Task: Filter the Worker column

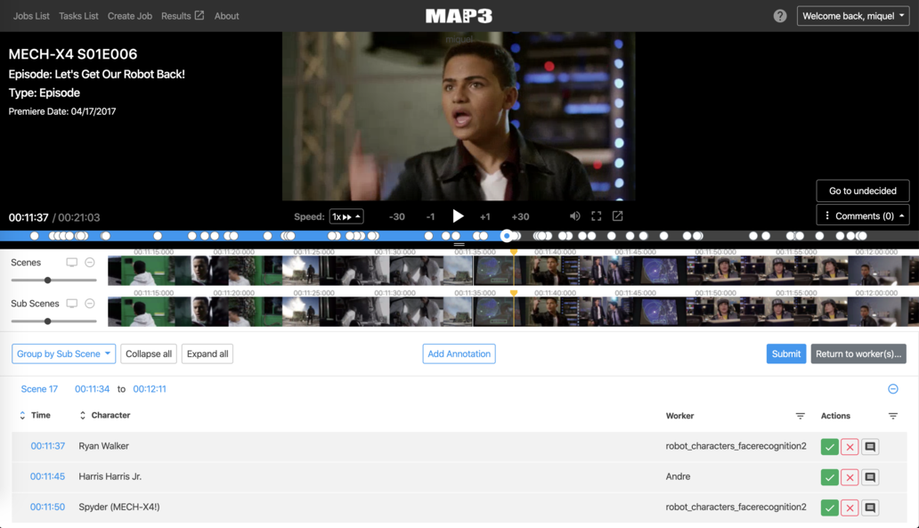Action: [800, 416]
